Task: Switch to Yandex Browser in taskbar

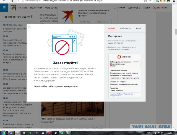Action: 17,133
